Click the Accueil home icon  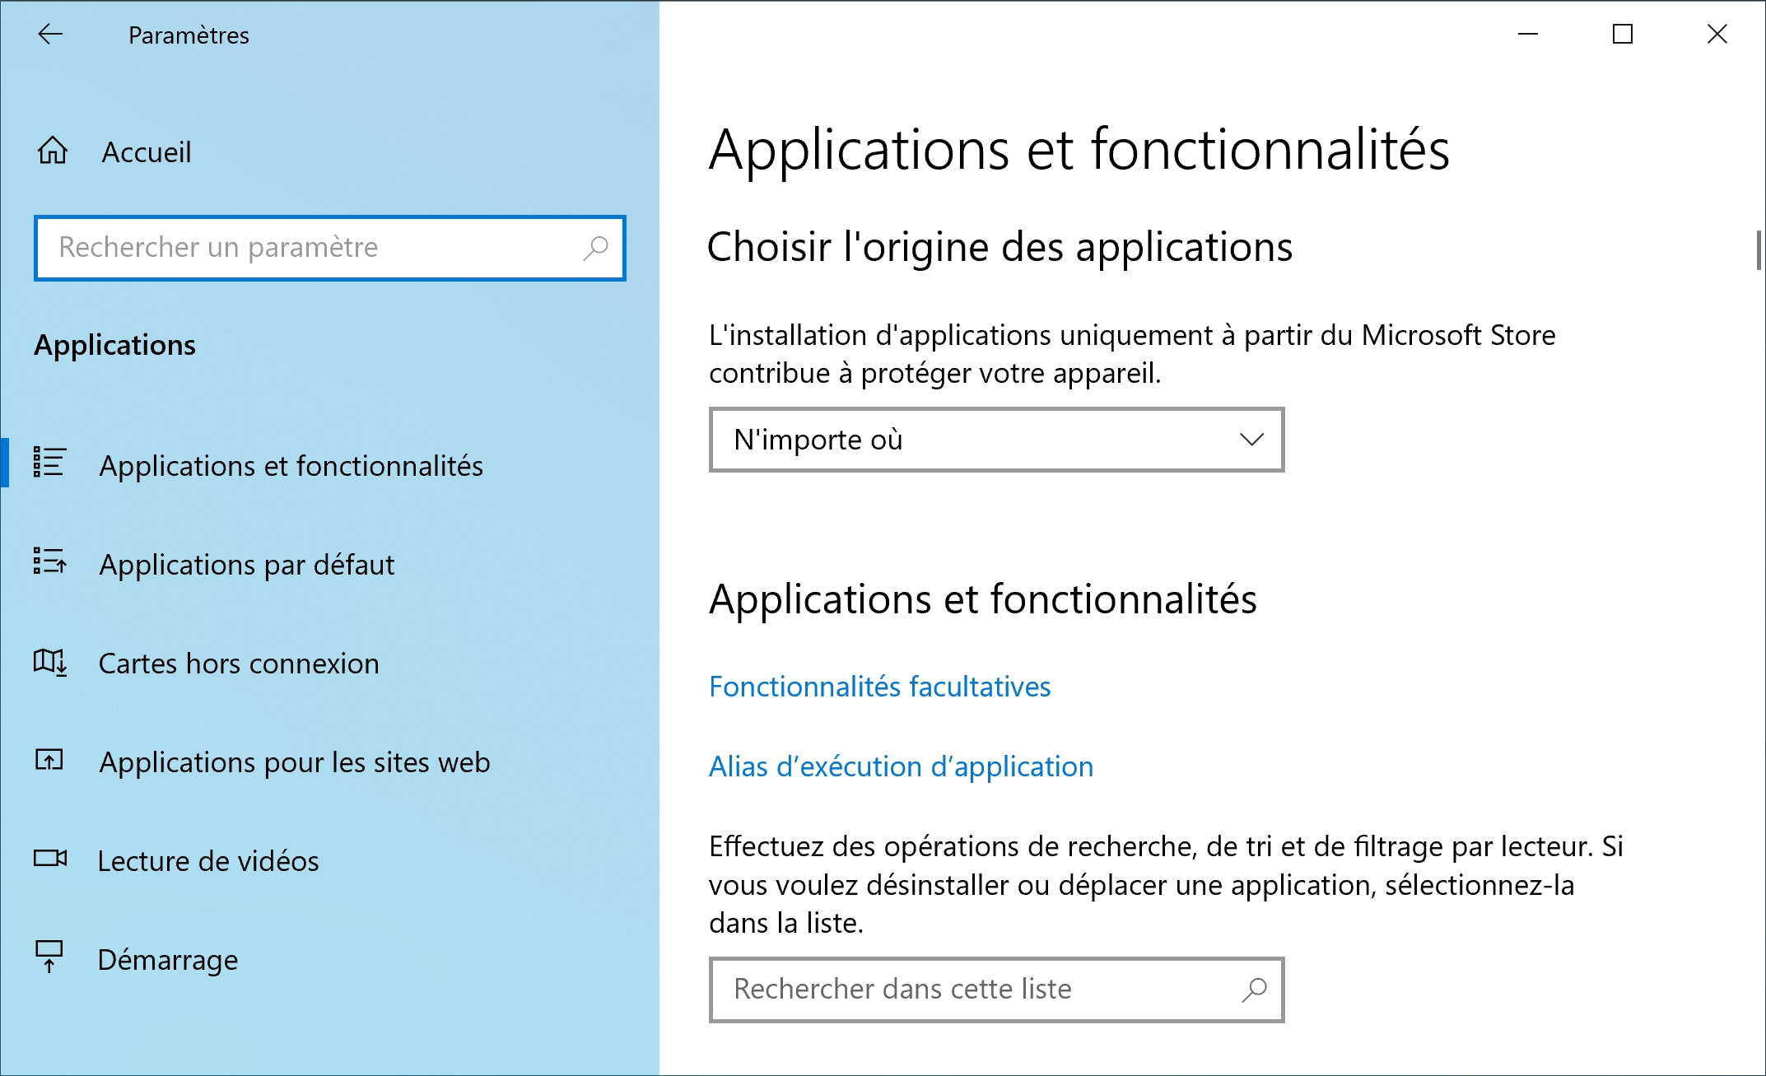[53, 151]
